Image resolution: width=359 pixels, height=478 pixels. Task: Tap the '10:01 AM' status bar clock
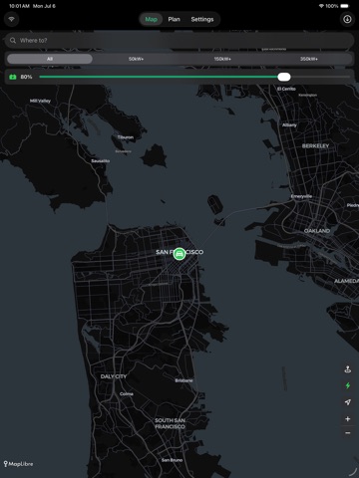coord(19,6)
